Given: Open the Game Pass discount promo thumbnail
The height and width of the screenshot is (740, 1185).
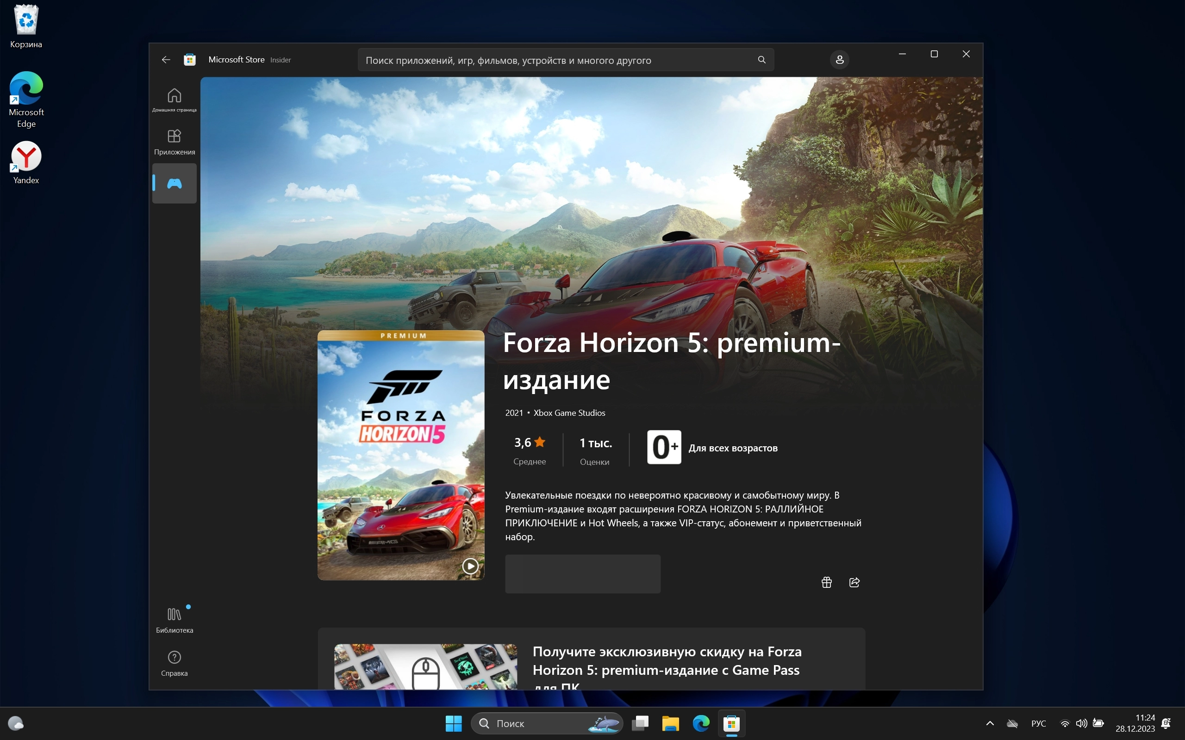Looking at the screenshot, I should click(x=425, y=666).
